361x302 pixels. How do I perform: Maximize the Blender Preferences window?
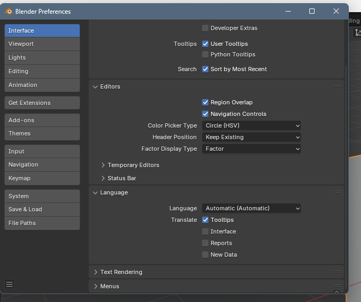[312, 11]
